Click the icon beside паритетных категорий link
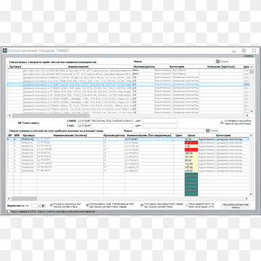Screen dimensions: 261x261 coord(221,122)
